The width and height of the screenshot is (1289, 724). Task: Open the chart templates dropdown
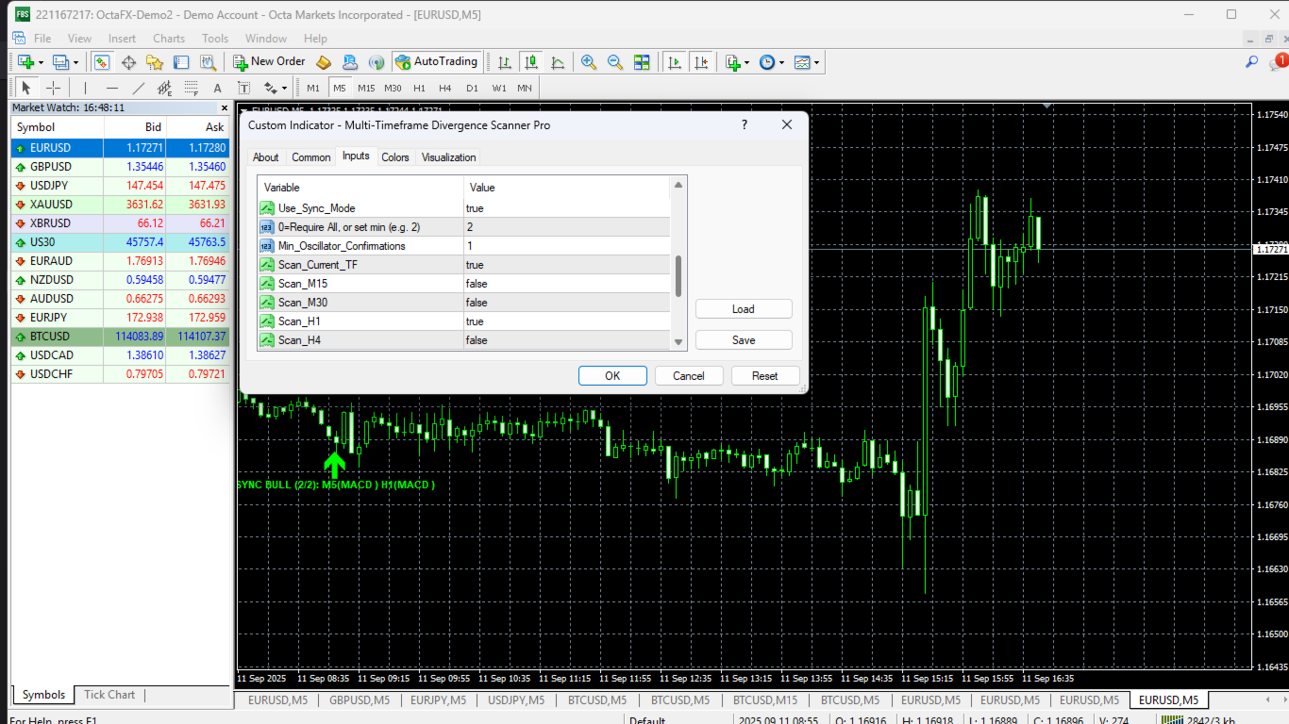pyautogui.click(x=816, y=63)
